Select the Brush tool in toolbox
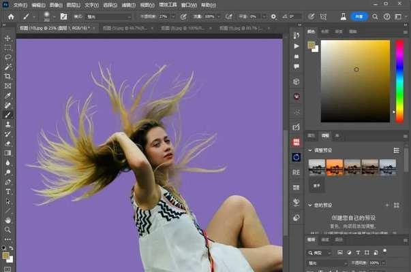 (x=7, y=115)
